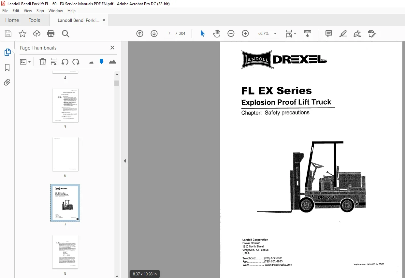Viewport: 405px width, 278px height.
Task: Click the page size '8.37 x 10.98 in' label
Action: click(x=145, y=274)
